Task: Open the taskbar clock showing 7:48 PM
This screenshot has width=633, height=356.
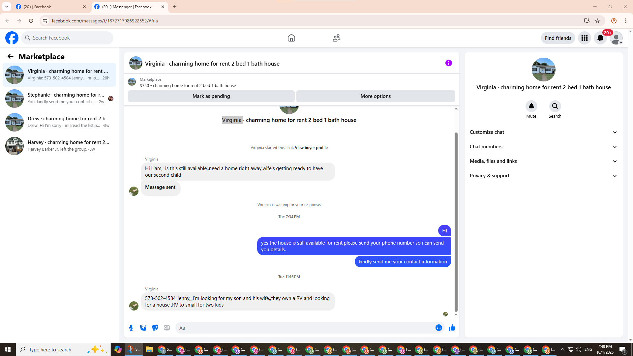Action: (x=605, y=349)
